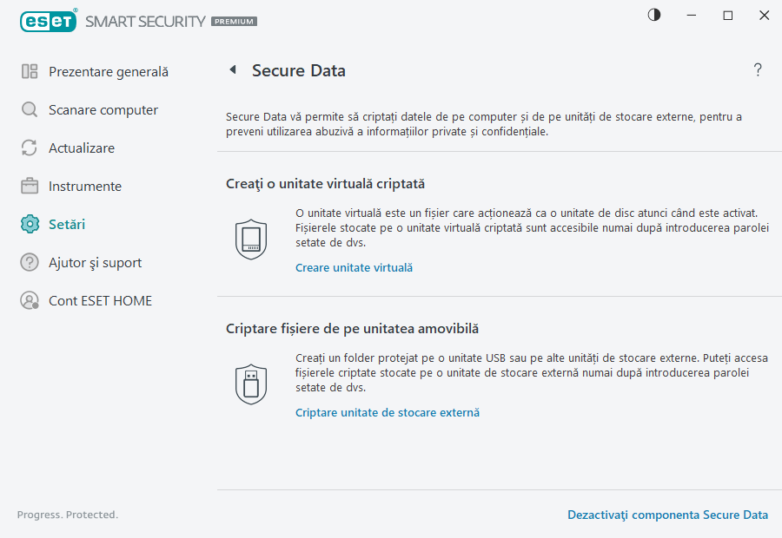Open Creare unitate virtuală link
This screenshot has width=782, height=538.
pos(353,267)
